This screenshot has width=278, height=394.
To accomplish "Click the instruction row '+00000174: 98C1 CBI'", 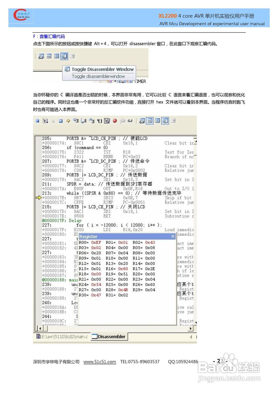I will tap(118, 143).
